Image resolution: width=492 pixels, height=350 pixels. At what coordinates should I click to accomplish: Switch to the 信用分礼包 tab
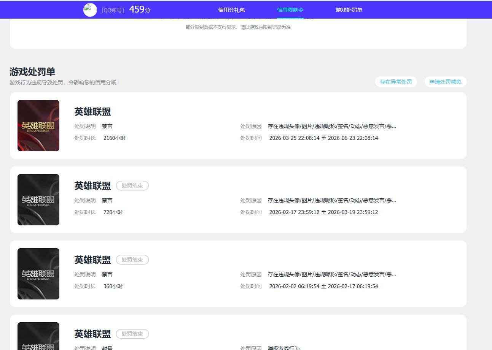point(232,10)
